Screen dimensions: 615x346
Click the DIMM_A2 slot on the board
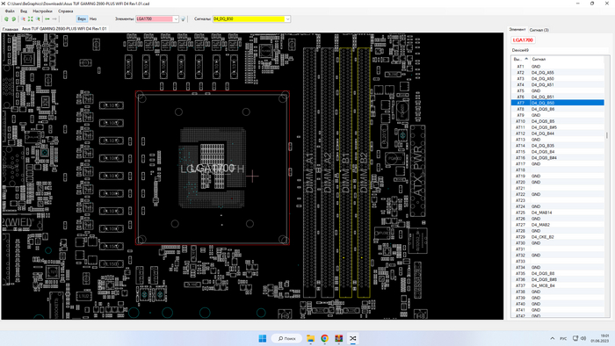tap(328, 172)
